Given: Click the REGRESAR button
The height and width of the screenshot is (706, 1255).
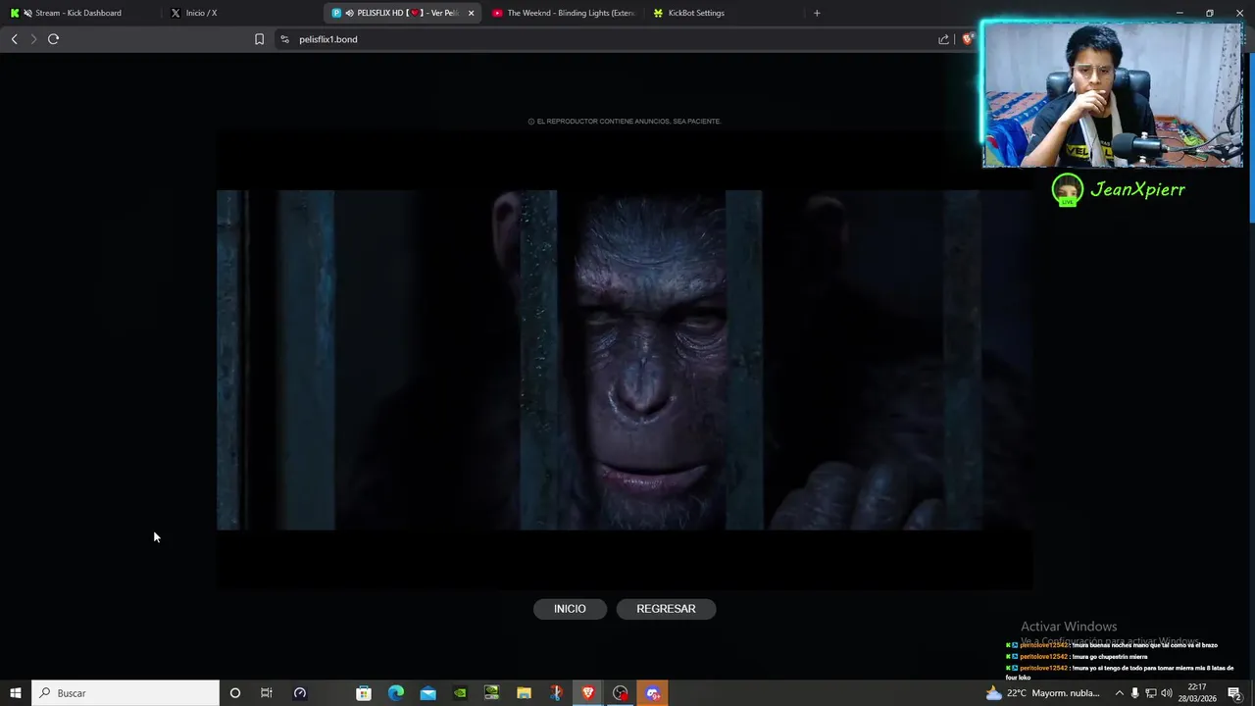Looking at the screenshot, I should point(666,609).
